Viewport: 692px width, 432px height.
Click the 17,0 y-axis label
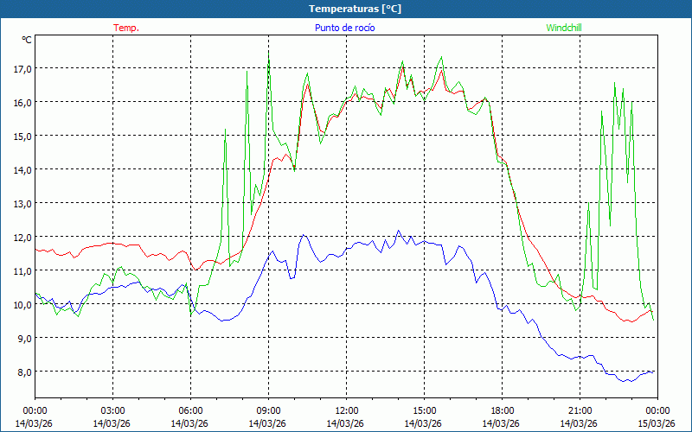point(21,68)
